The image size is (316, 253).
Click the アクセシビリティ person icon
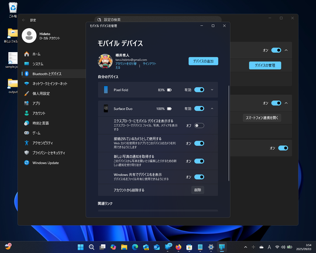(x=26, y=143)
